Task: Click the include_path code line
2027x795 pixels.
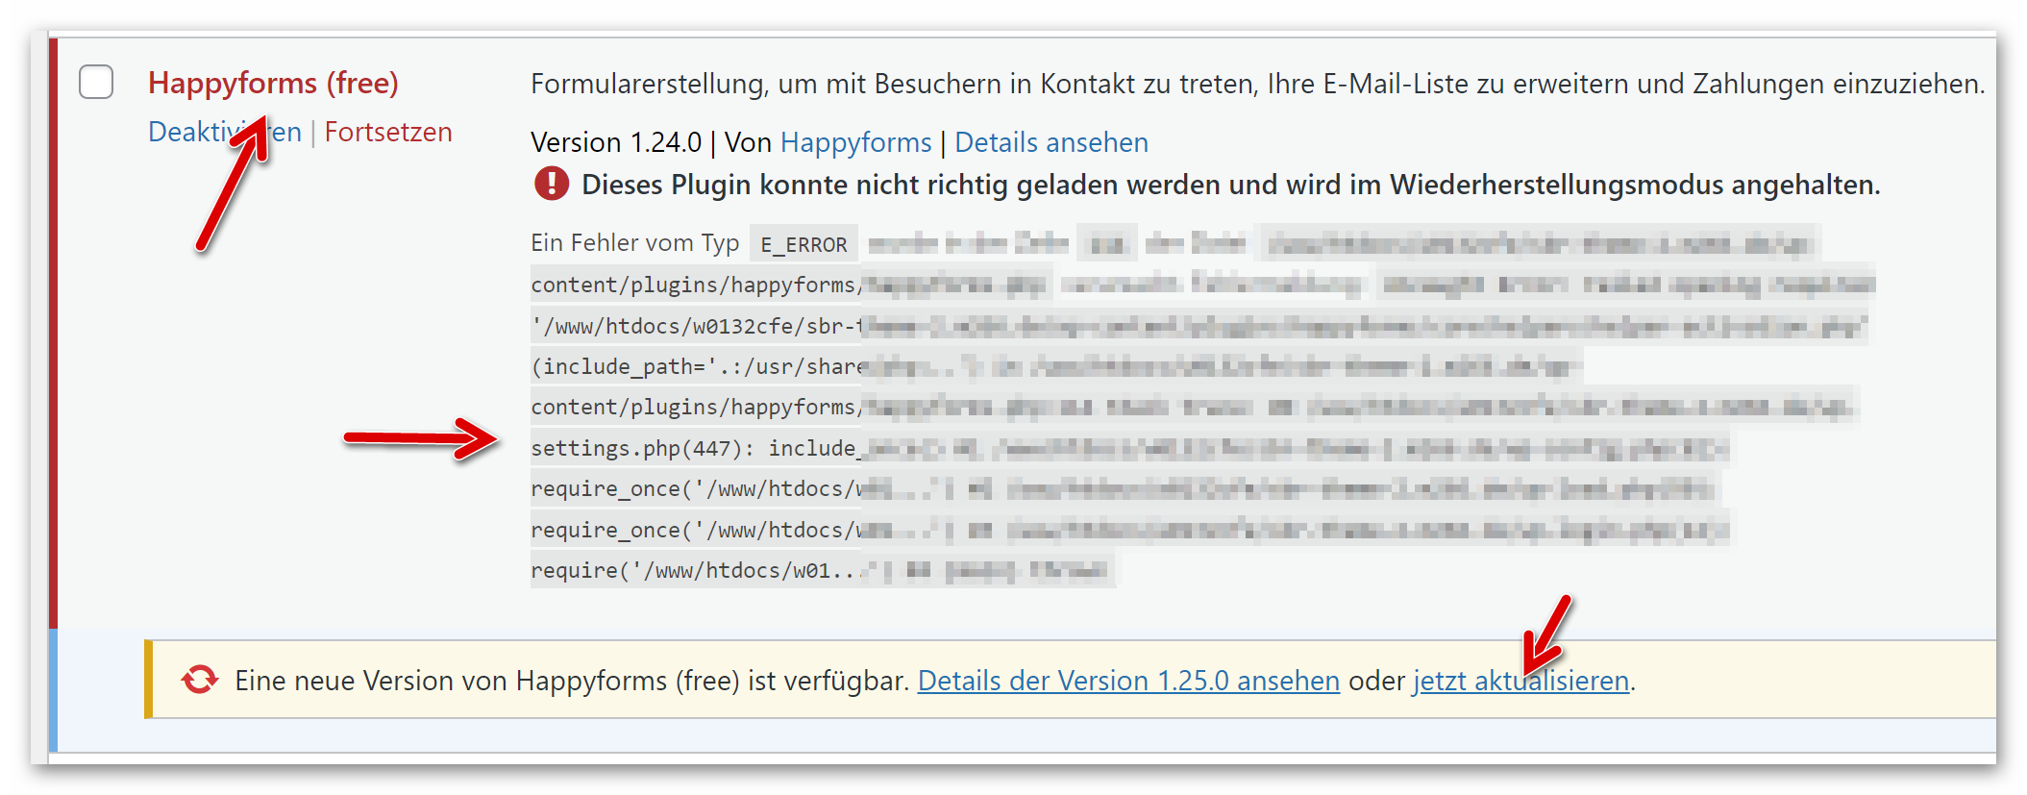Action: point(698,366)
